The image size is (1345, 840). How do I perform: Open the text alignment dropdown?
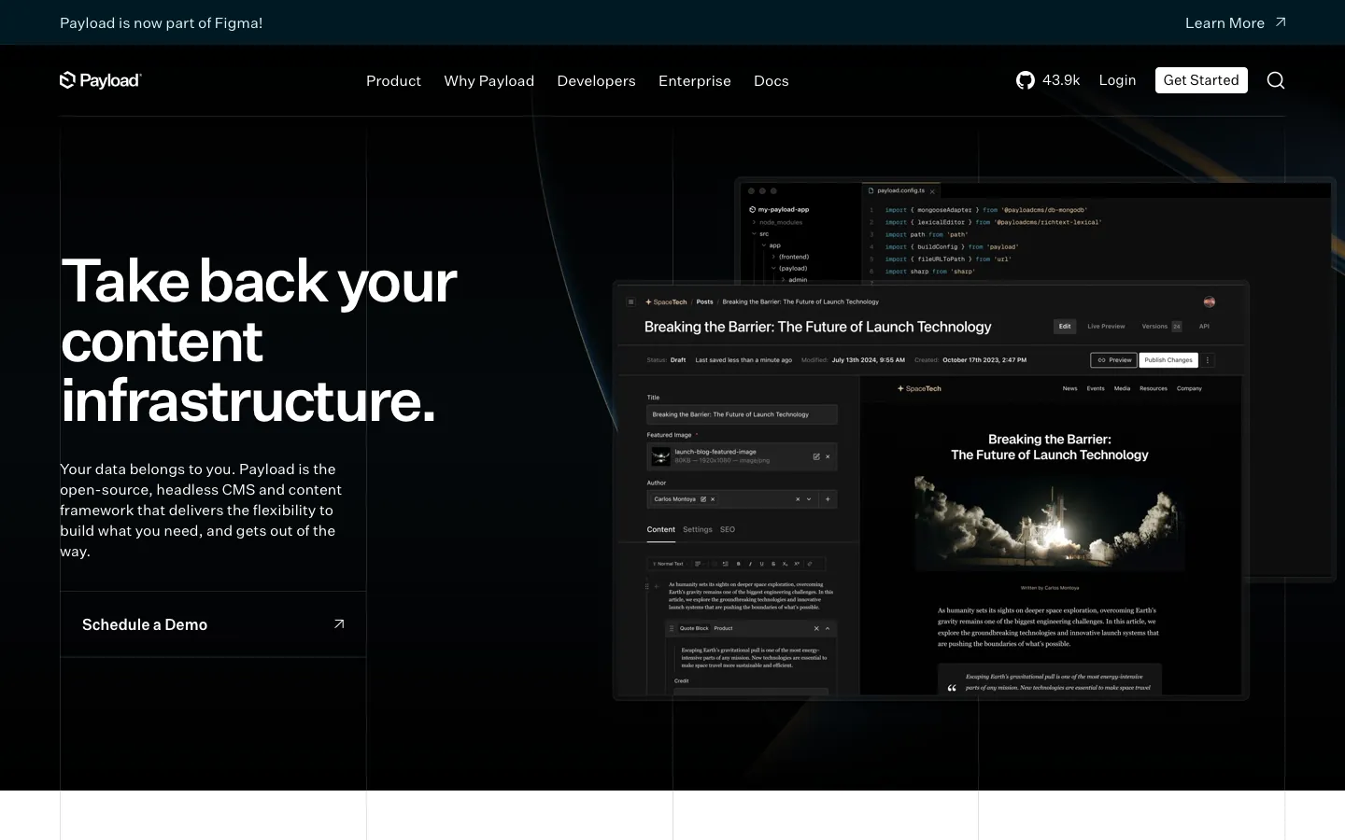(x=700, y=564)
